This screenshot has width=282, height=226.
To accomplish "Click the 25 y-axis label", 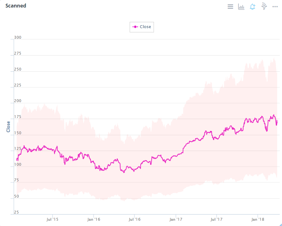I will 16,212.
